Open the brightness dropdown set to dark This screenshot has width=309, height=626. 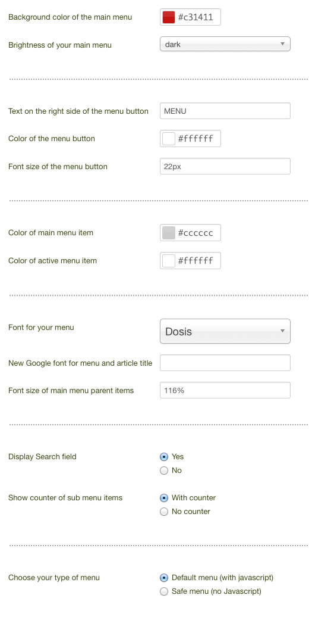click(225, 44)
